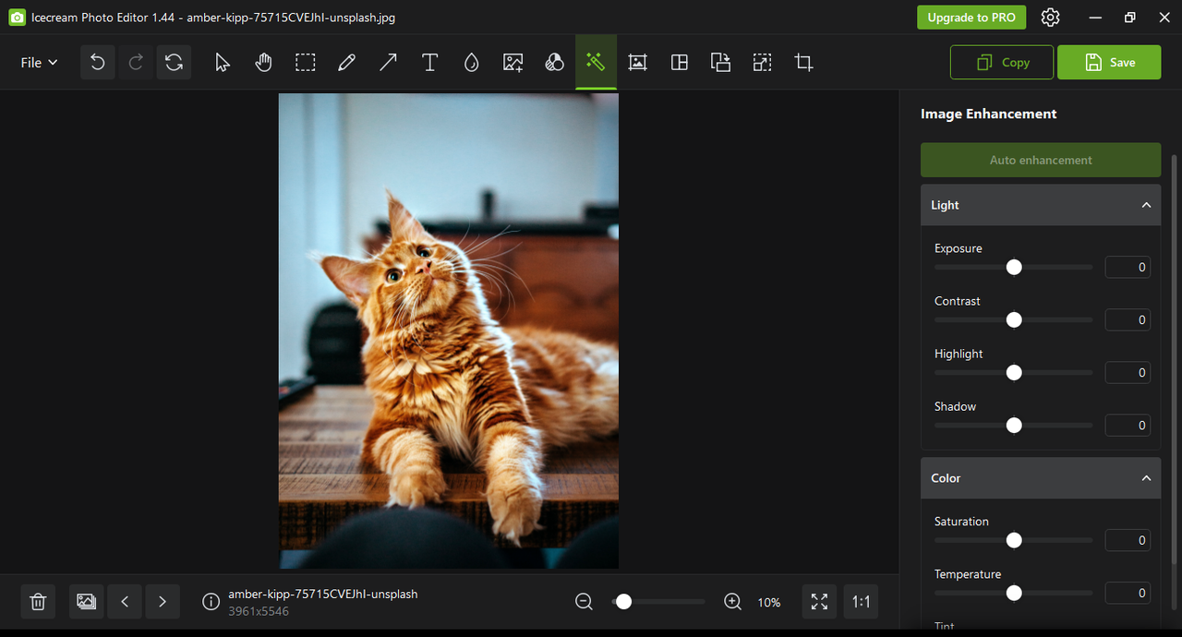Click the enhancement panel vertical scrollbar
The height and width of the screenshot is (637, 1182).
click(1174, 360)
